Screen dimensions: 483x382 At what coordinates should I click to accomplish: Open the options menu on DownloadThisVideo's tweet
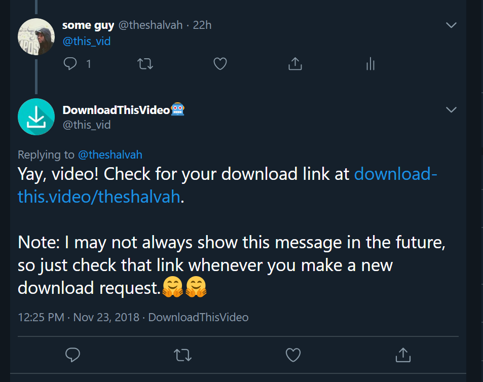pos(451,109)
